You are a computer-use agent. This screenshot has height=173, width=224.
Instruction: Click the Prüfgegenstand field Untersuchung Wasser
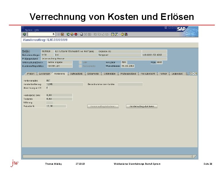[104, 59]
